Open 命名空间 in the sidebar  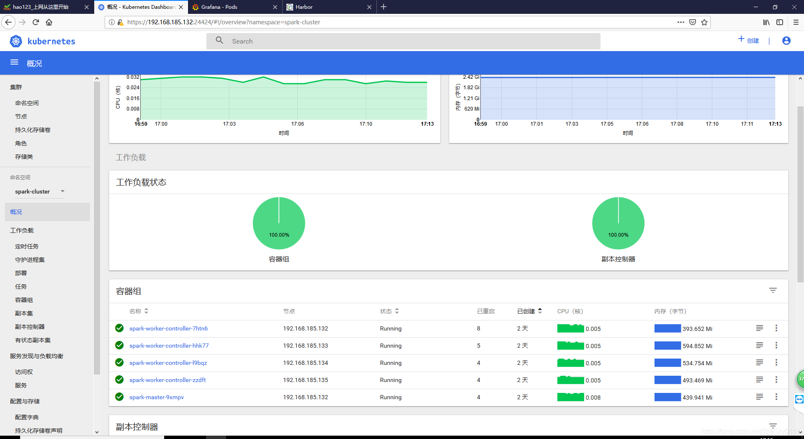click(27, 103)
